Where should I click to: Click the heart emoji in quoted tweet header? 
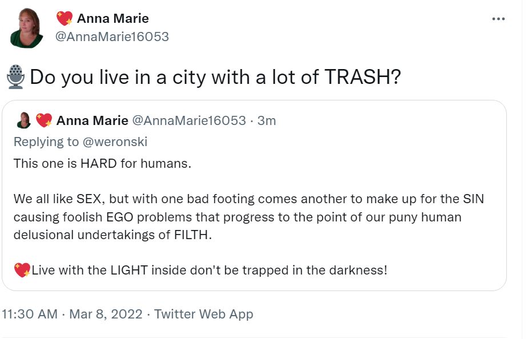[44, 120]
